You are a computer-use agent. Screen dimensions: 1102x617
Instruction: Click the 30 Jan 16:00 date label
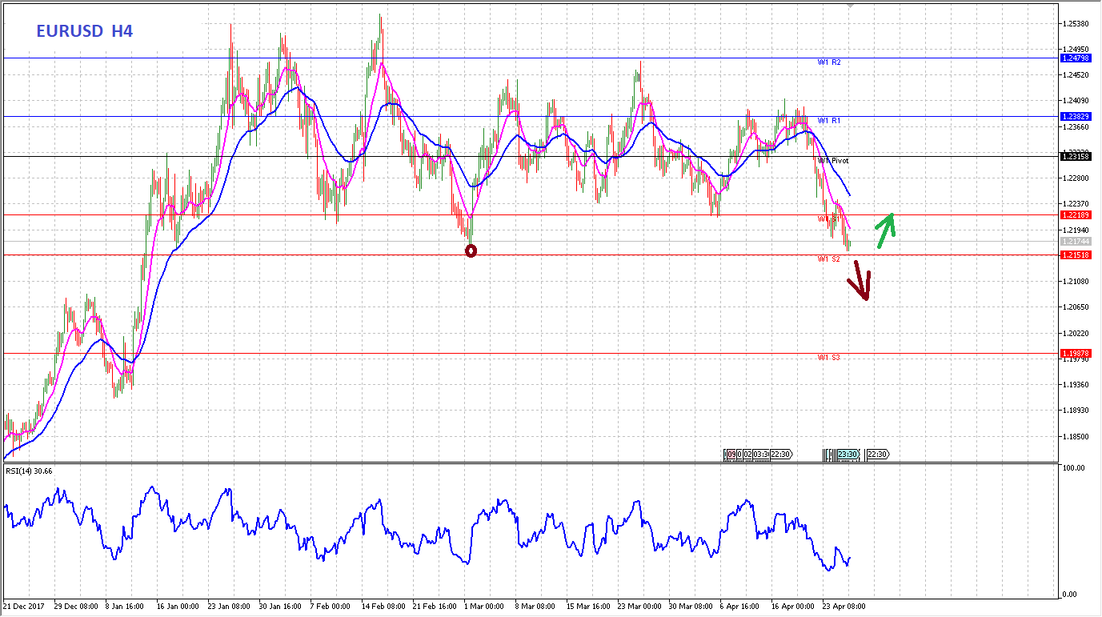(282, 607)
